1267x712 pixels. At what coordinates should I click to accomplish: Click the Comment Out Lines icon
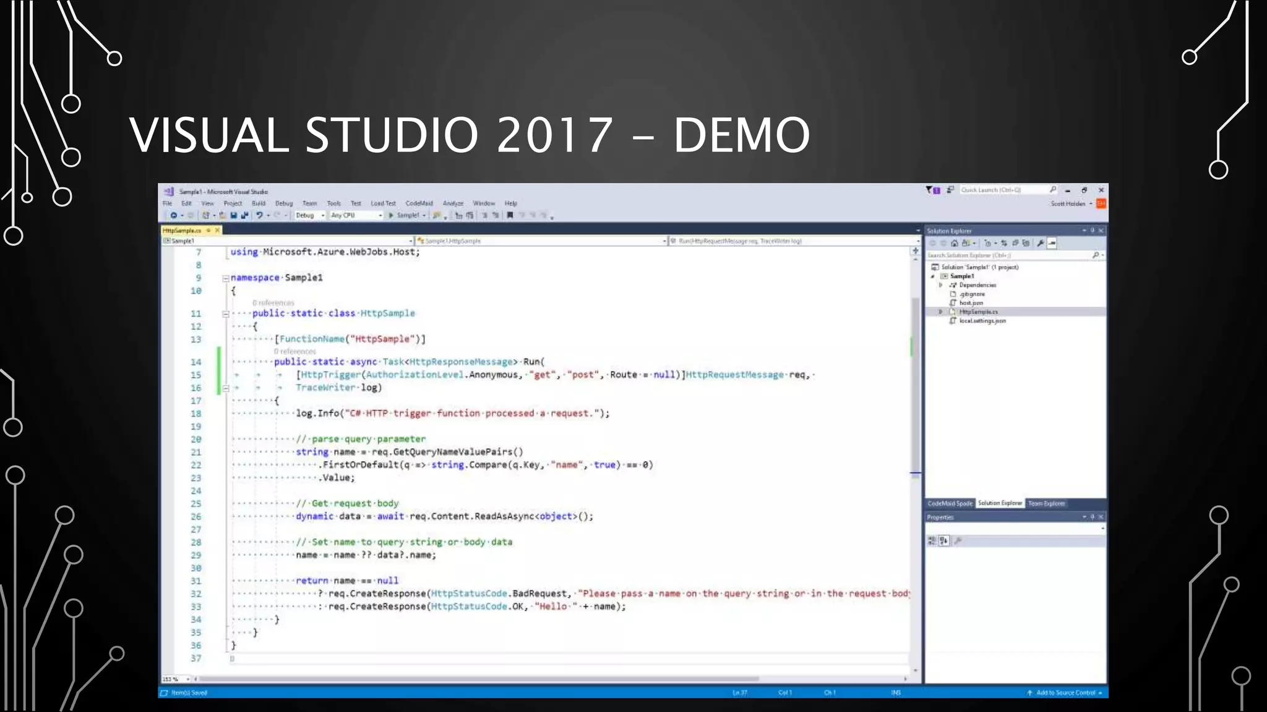pos(485,215)
